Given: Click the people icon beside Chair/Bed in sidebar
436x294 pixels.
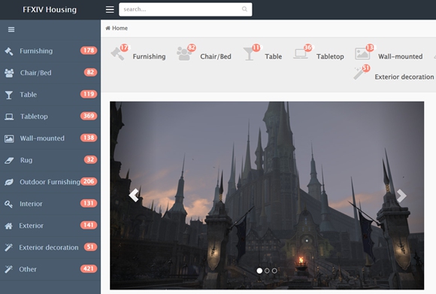Looking at the screenshot, I should point(9,73).
